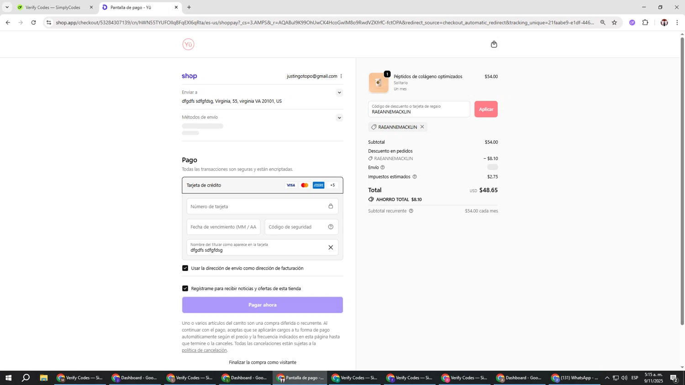Switch to Verify Codes — SimplyCodes tab
Viewport: 685px width, 385px height.
53,7
